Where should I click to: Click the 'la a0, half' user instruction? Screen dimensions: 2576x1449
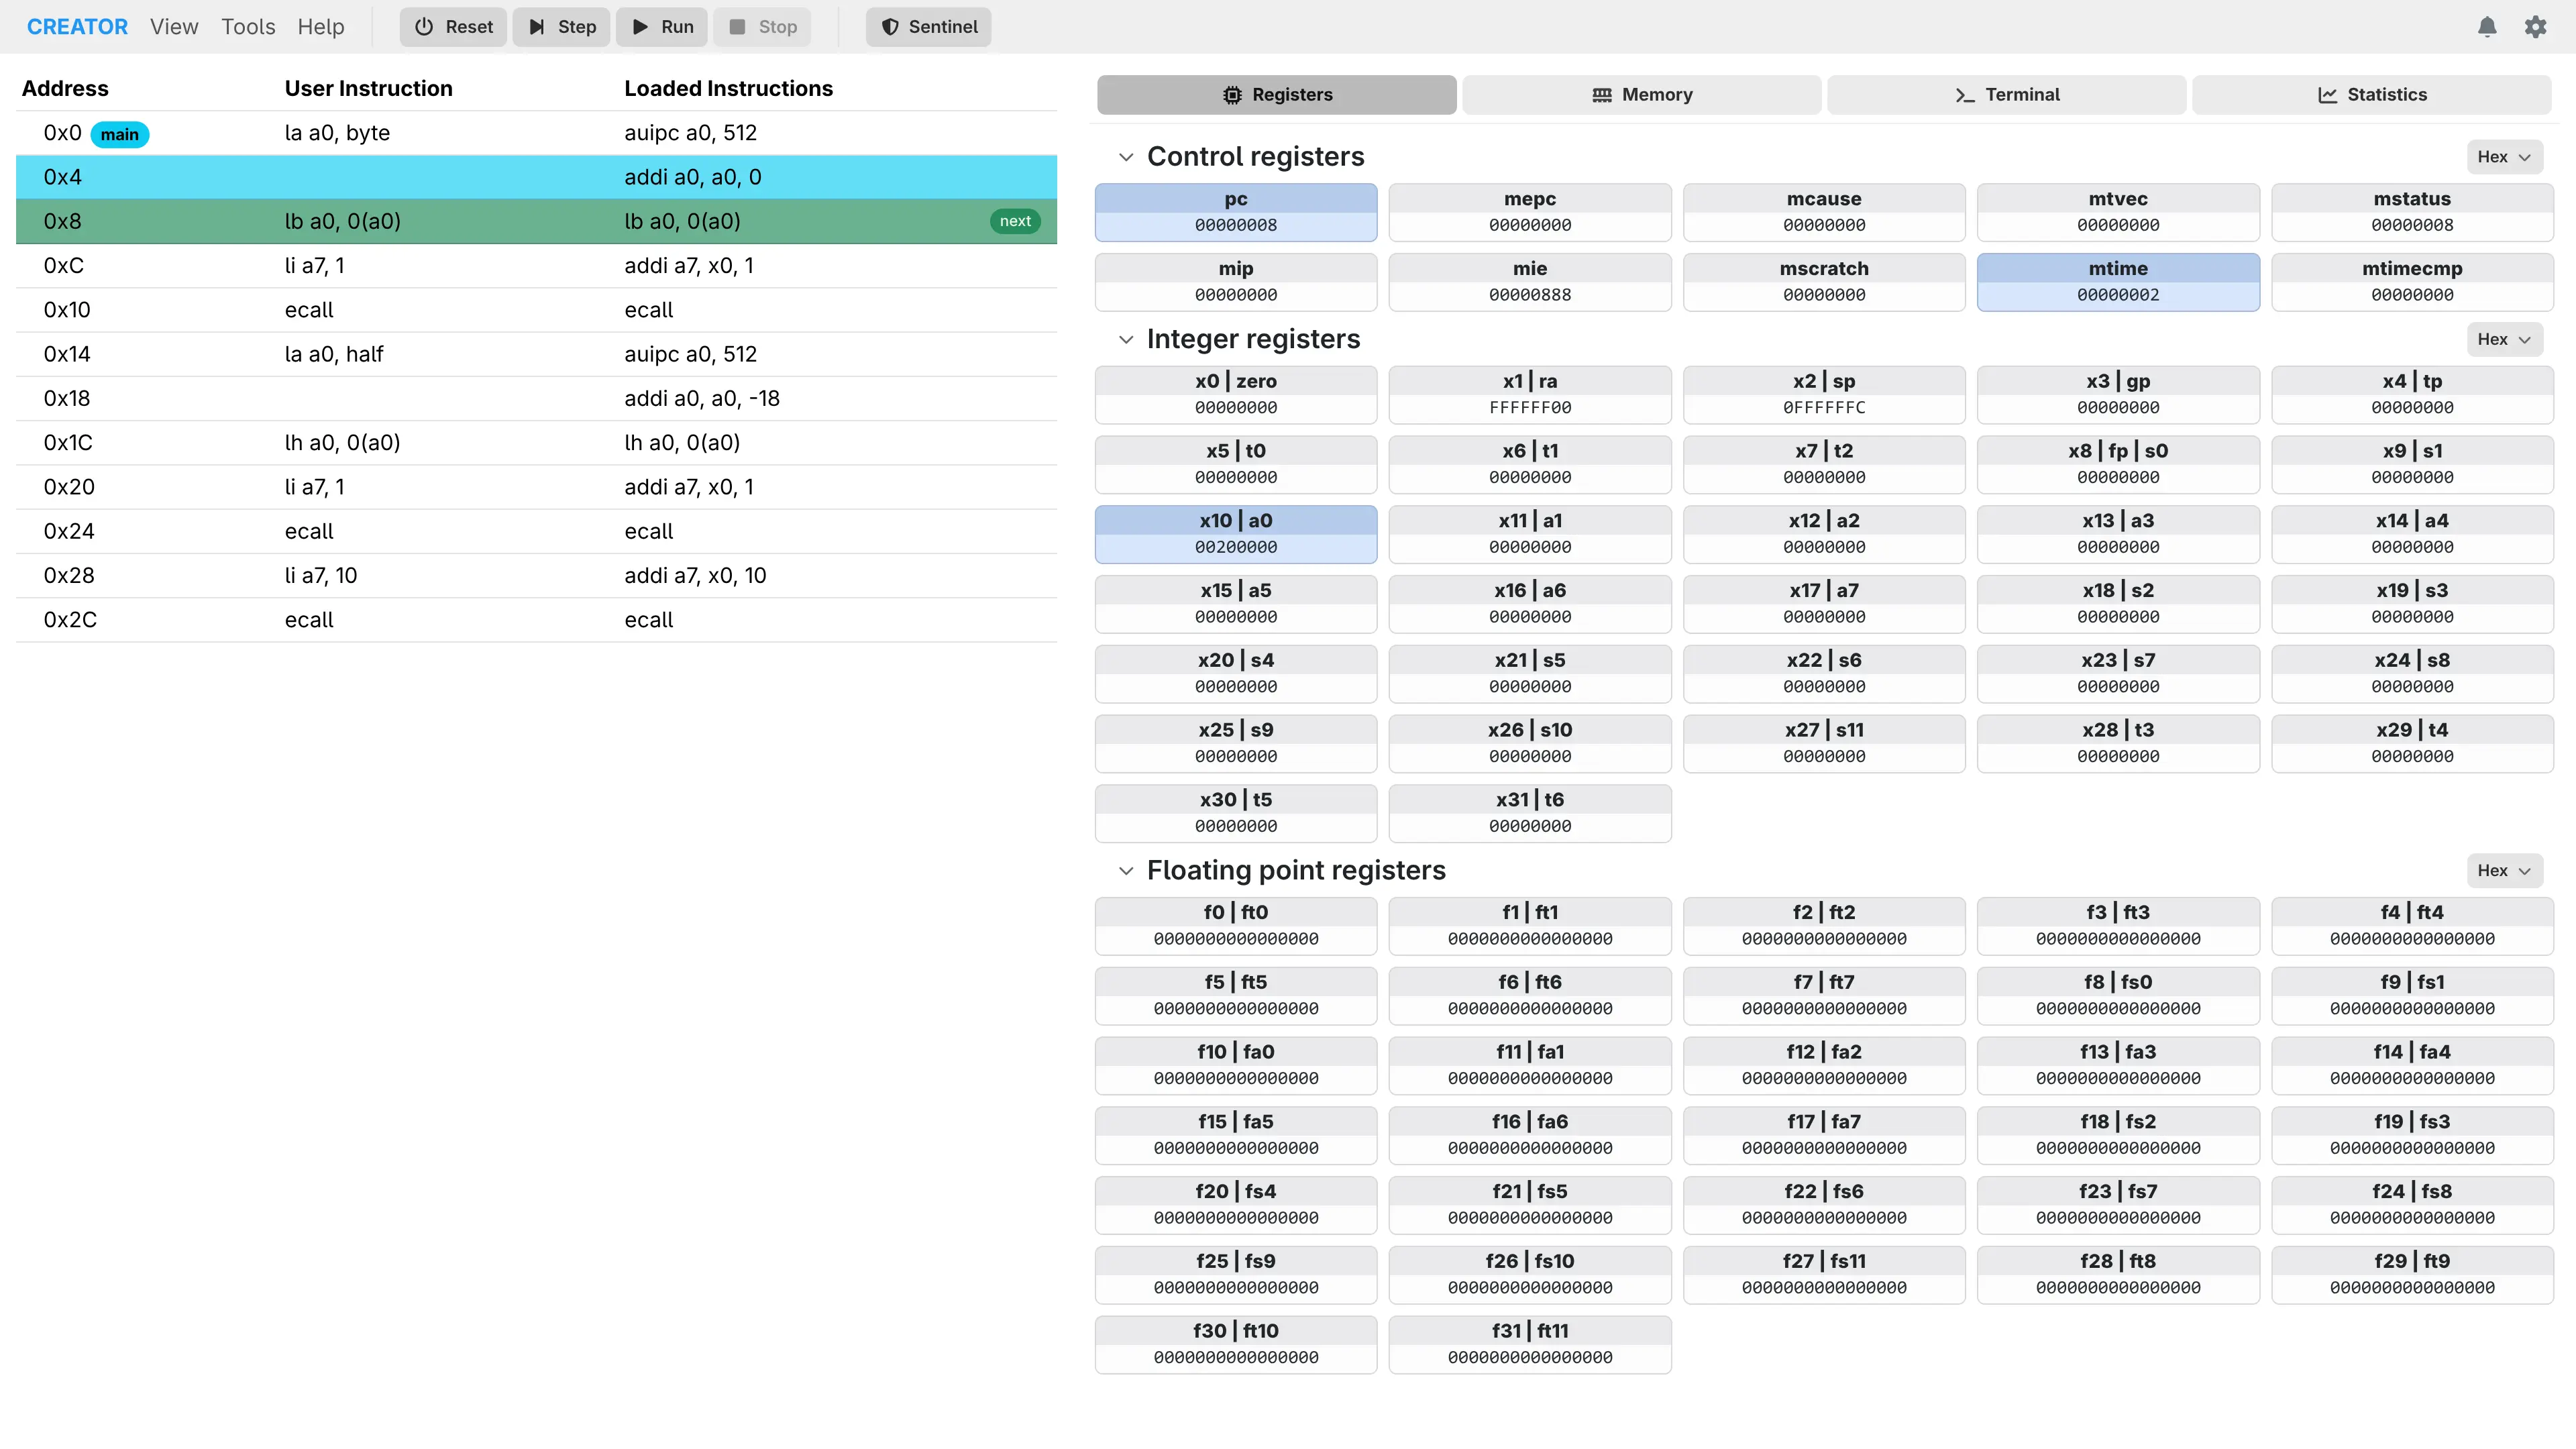click(334, 354)
